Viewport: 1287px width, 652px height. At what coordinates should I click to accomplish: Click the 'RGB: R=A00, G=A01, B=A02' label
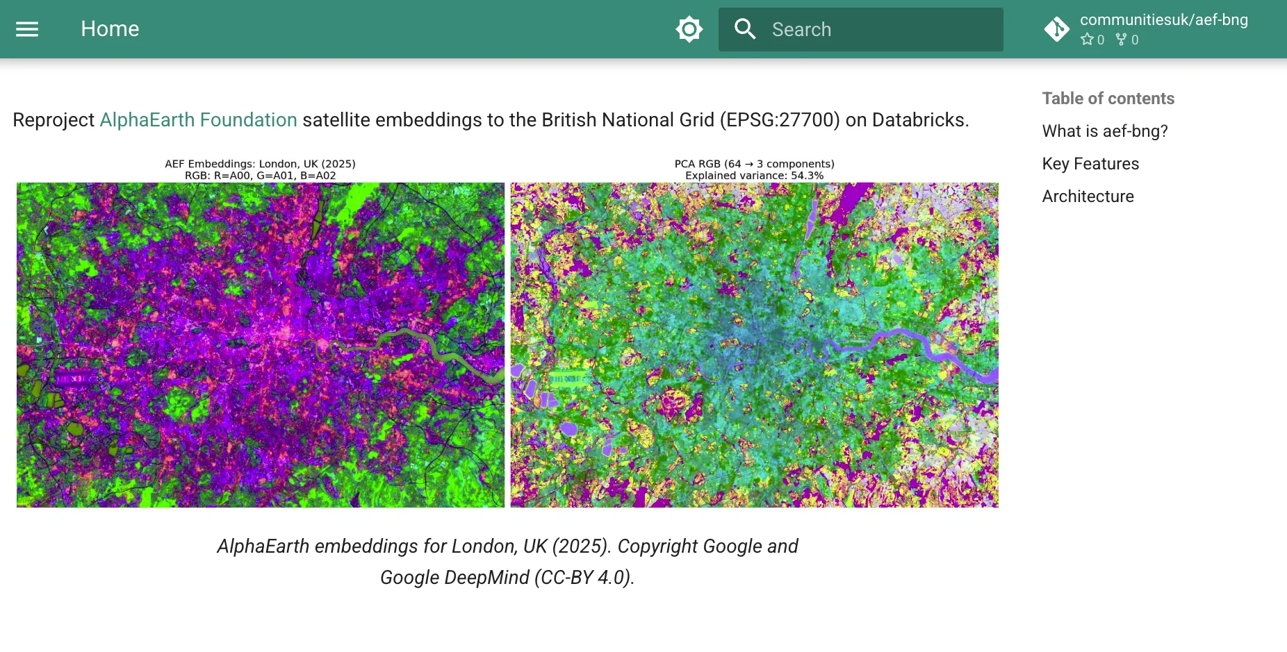[x=261, y=176]
